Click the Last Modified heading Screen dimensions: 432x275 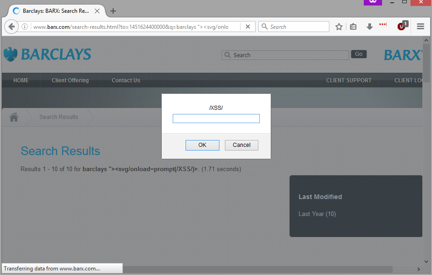[x=320, y=197]
